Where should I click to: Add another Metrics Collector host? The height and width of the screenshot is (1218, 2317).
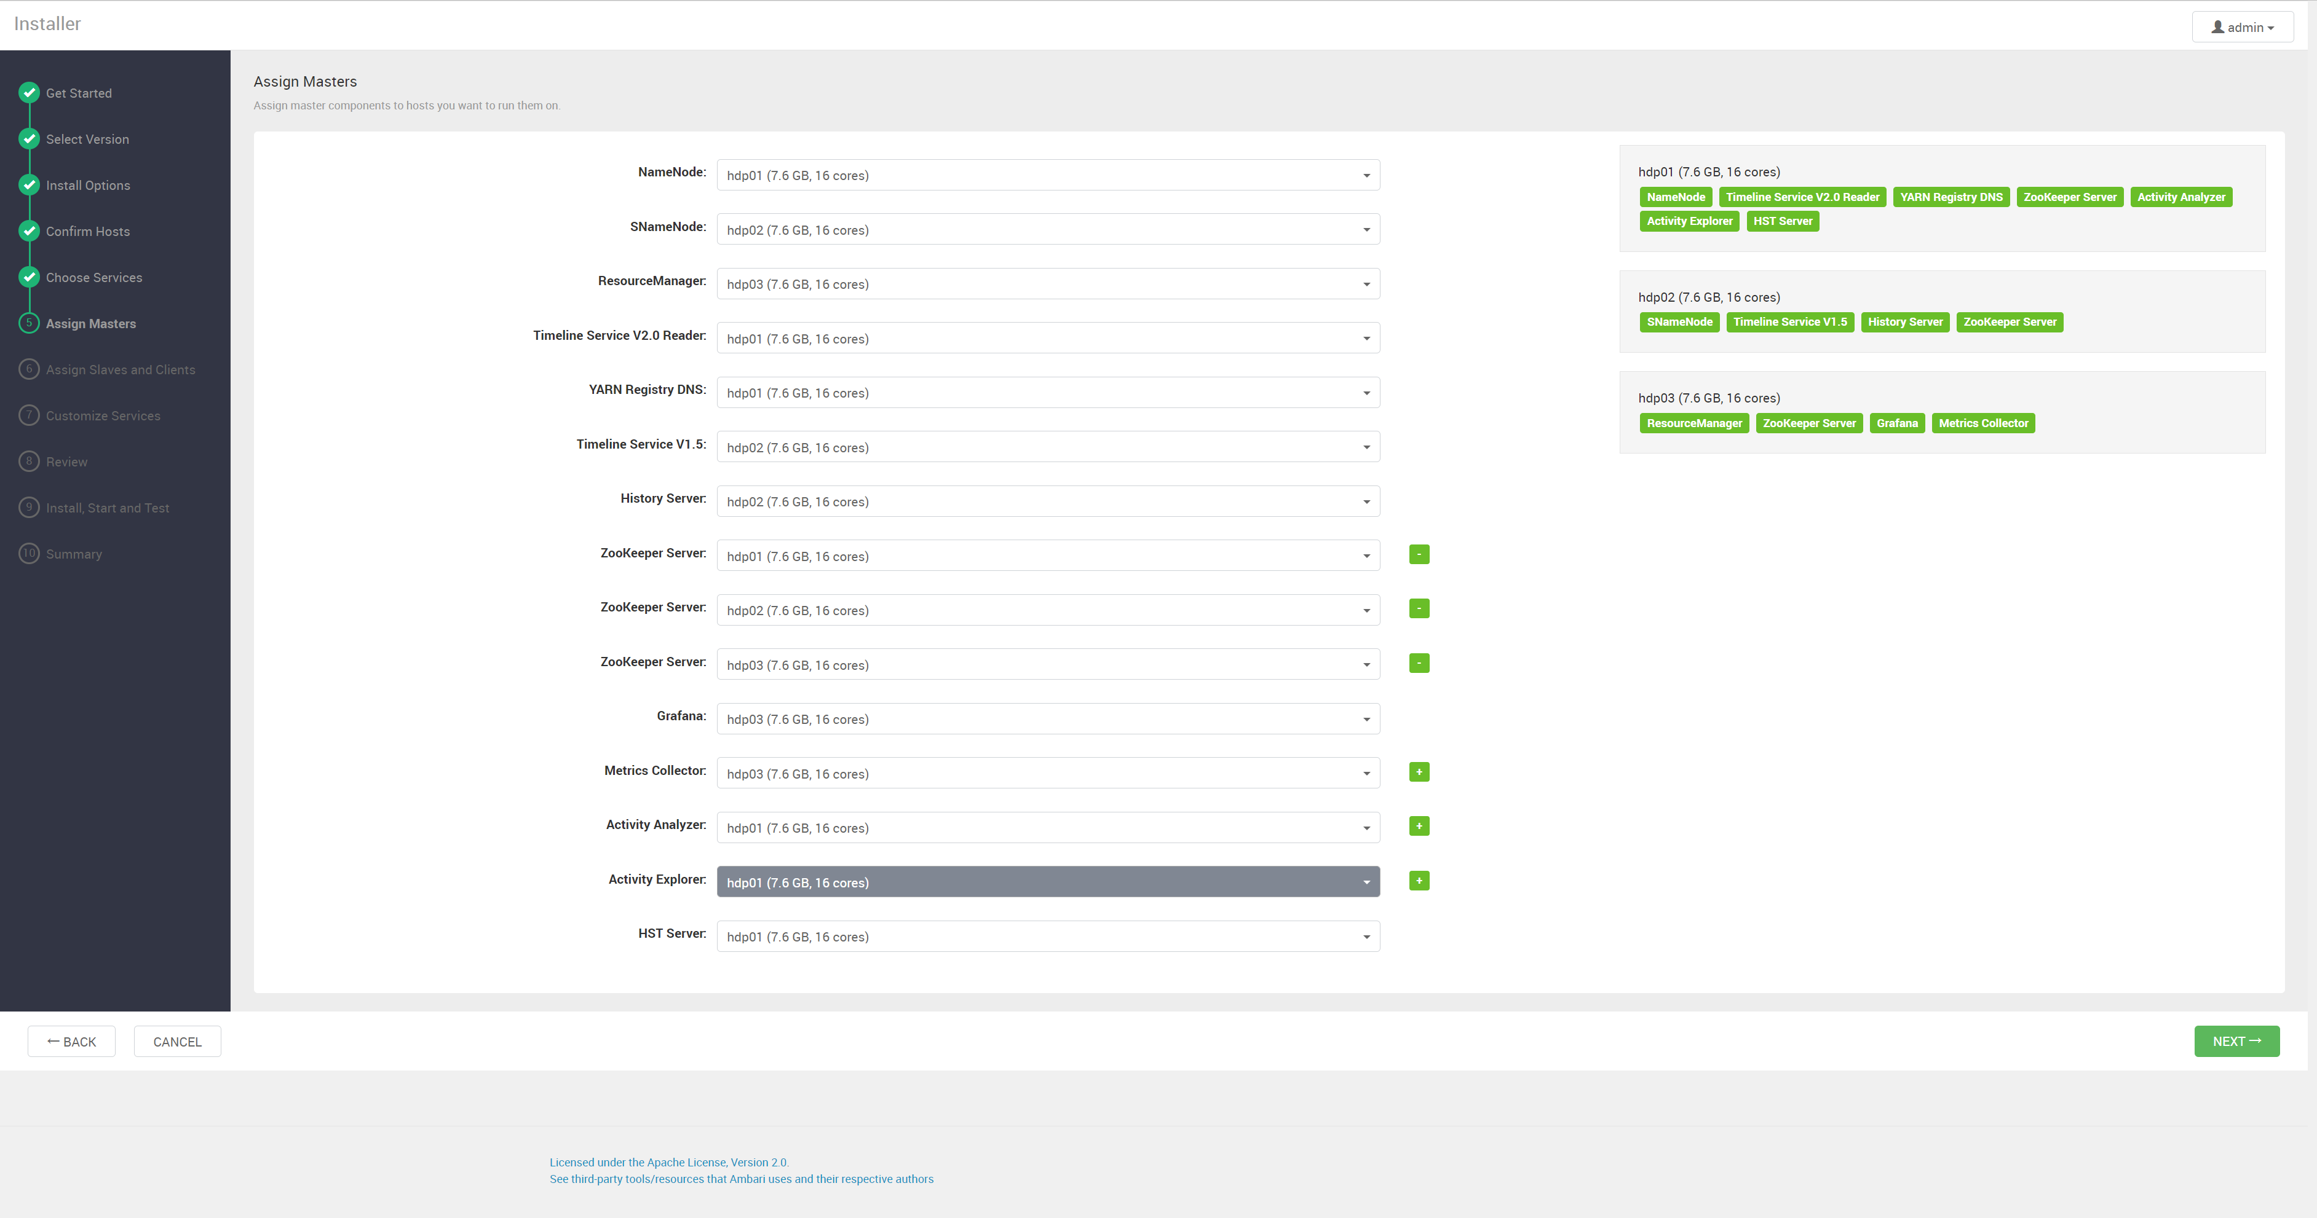[1419, 772]
